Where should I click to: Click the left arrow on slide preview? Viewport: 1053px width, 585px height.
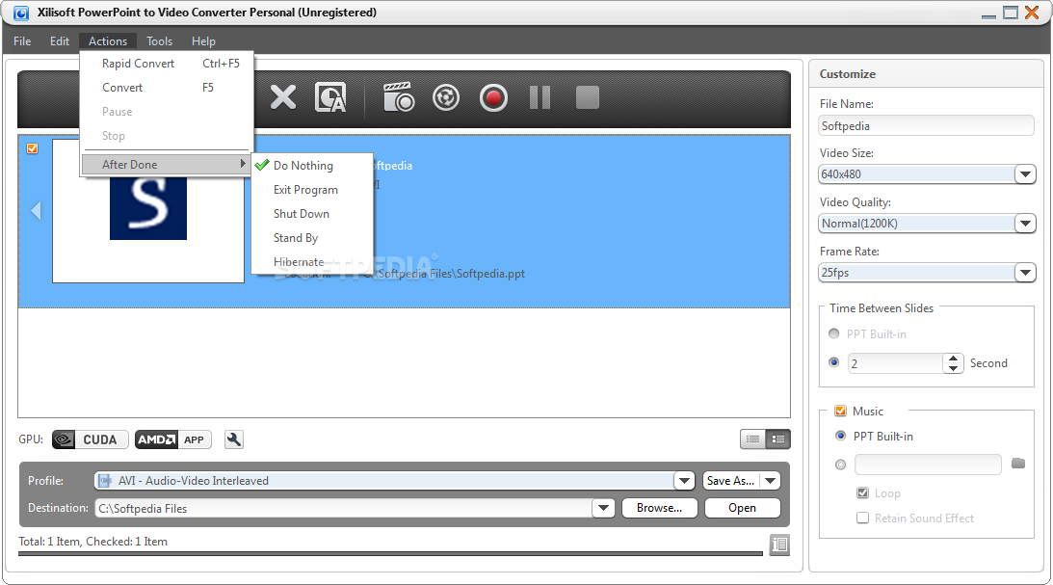36,211
